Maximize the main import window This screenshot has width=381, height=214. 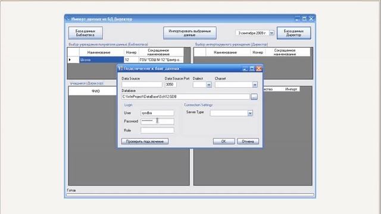[304, 18]
